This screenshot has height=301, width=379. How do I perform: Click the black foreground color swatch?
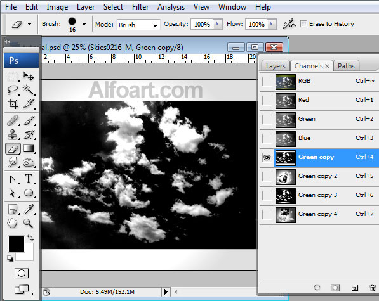(17, 244)
